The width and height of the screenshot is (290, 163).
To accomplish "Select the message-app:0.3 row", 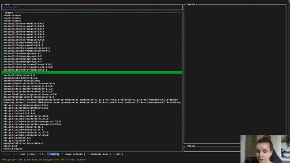I will (x=23, y=59).
